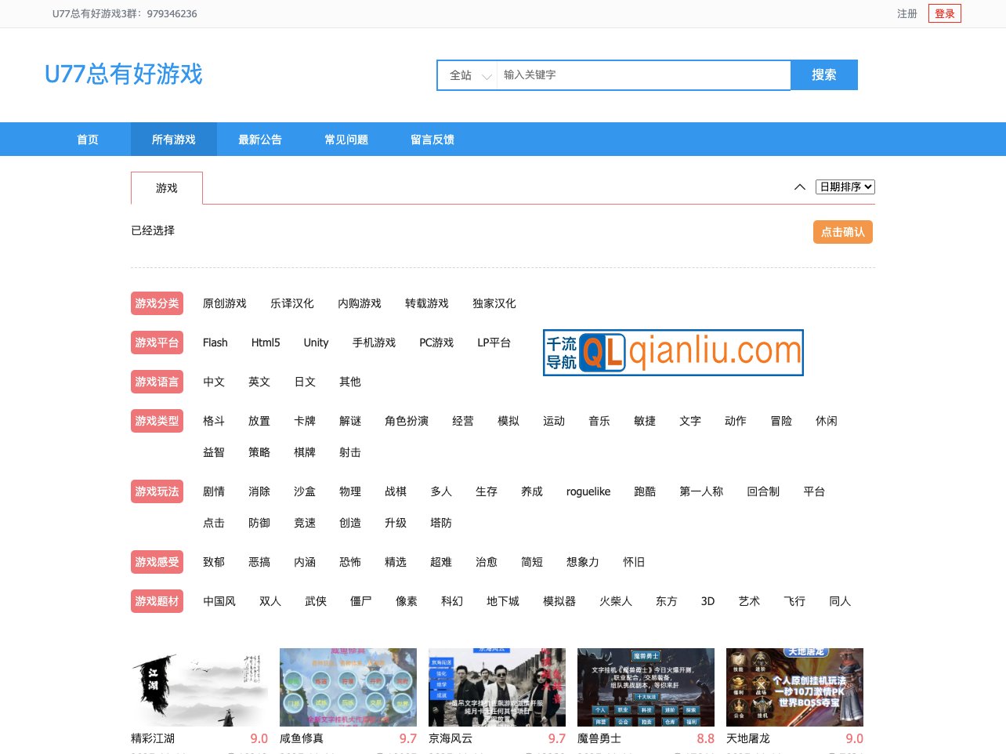
Task: Enable the roguelike gameplay filter
Action: tap(588, 491)
